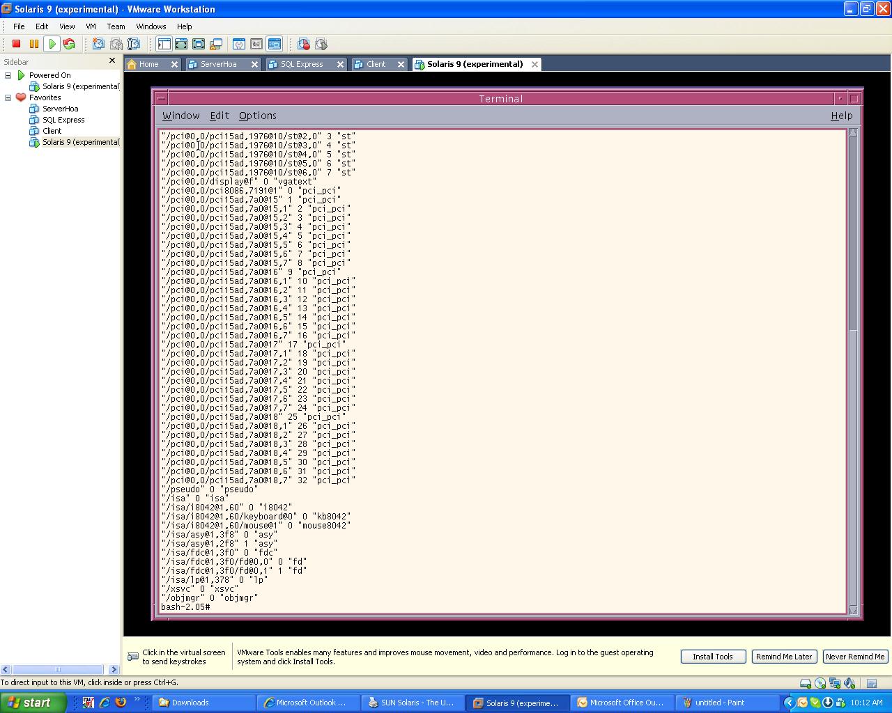892x713 pixels.
Task: Expand hidden system tray icons arrow
Action: 789,703
